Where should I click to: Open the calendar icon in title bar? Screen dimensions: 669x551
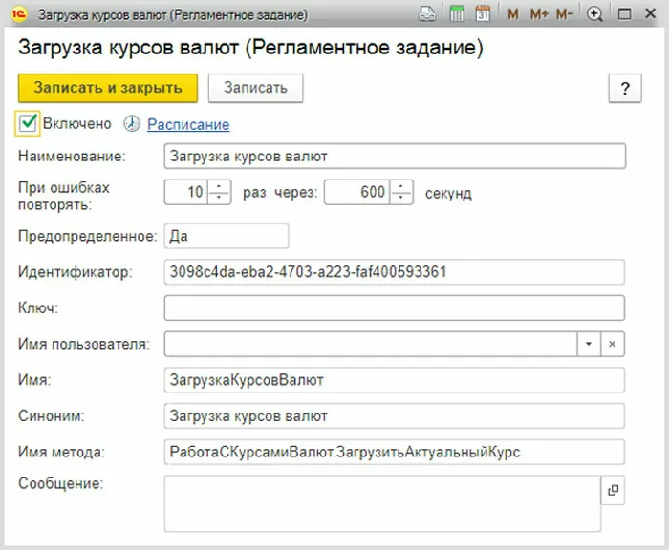coord(483,14)
